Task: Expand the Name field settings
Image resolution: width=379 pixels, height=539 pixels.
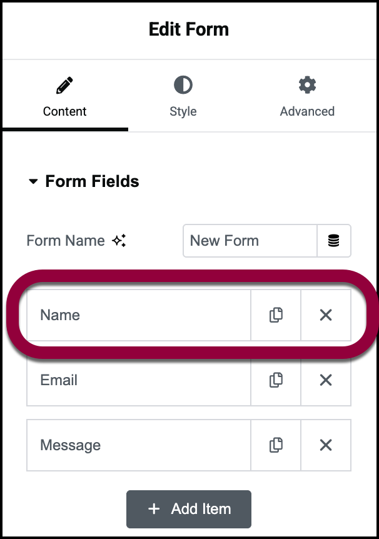Action: 138,315
